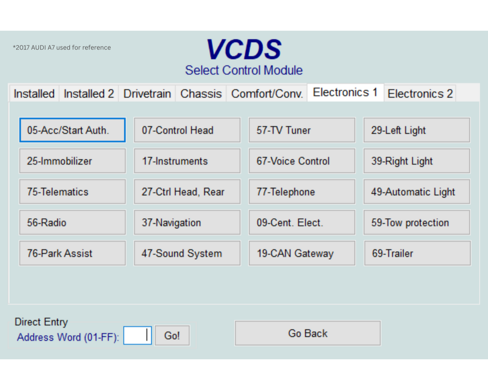
Task: Click the Go! button
Action: click(172, 336)
